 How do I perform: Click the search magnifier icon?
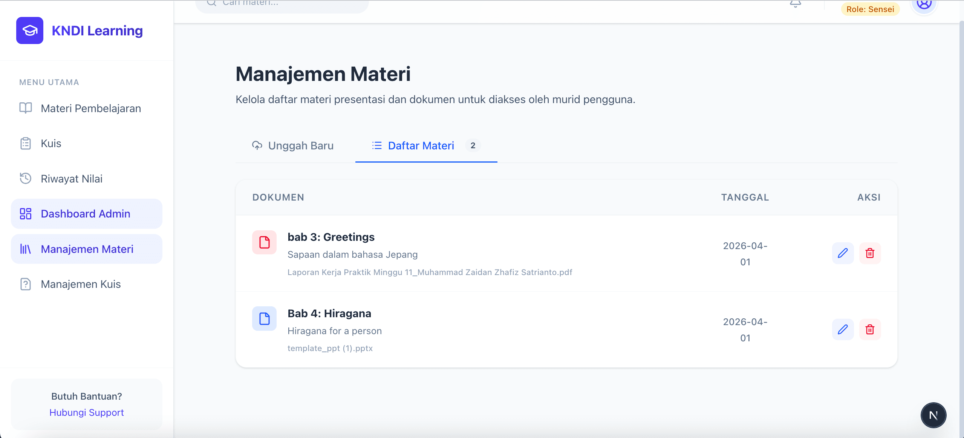point(212,3)
